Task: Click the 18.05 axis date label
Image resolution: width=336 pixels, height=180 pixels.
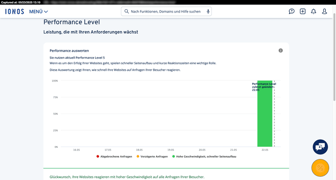Action: click(x=139, y=150)
